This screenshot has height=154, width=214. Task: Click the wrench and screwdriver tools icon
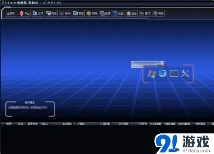point(185,74)
